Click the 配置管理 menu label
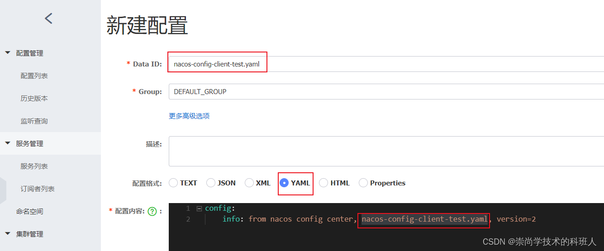 30,53
